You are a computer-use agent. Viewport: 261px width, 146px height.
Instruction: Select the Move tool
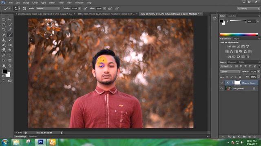coord(10,19)
